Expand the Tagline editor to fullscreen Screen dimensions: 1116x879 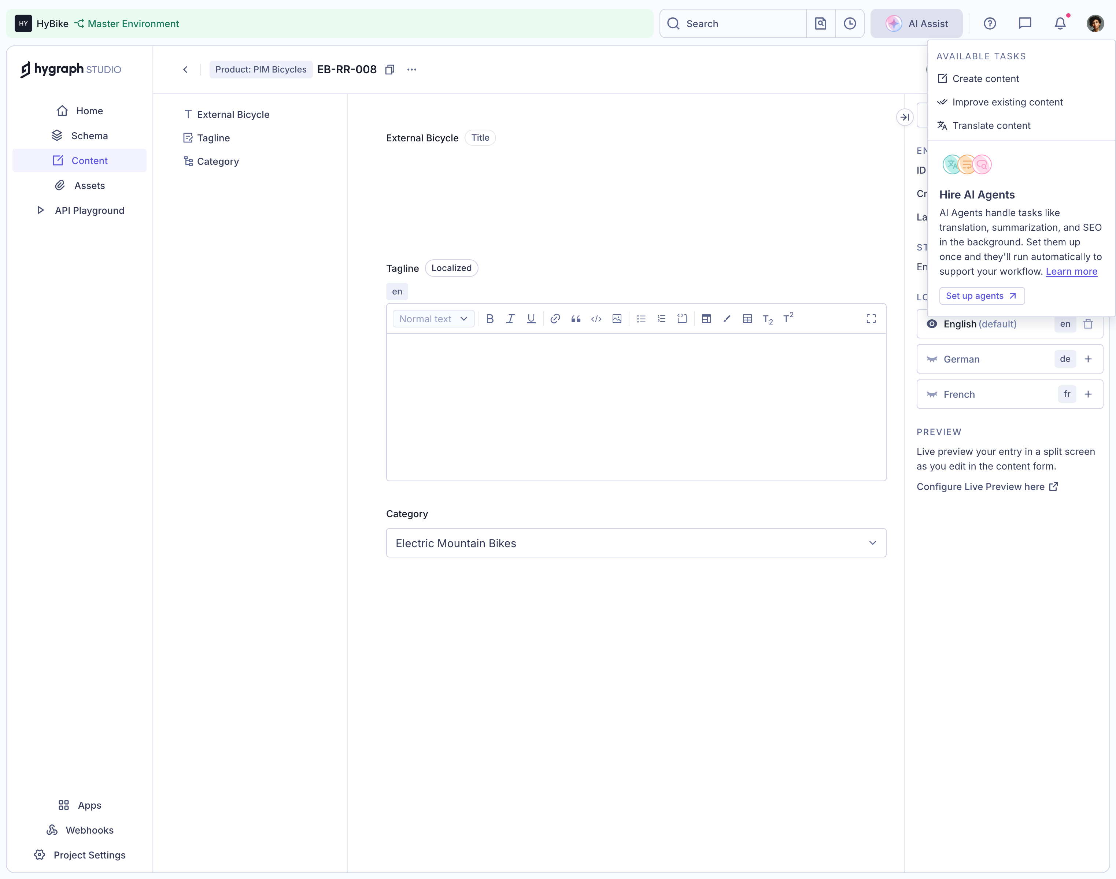tap(871, 319)
